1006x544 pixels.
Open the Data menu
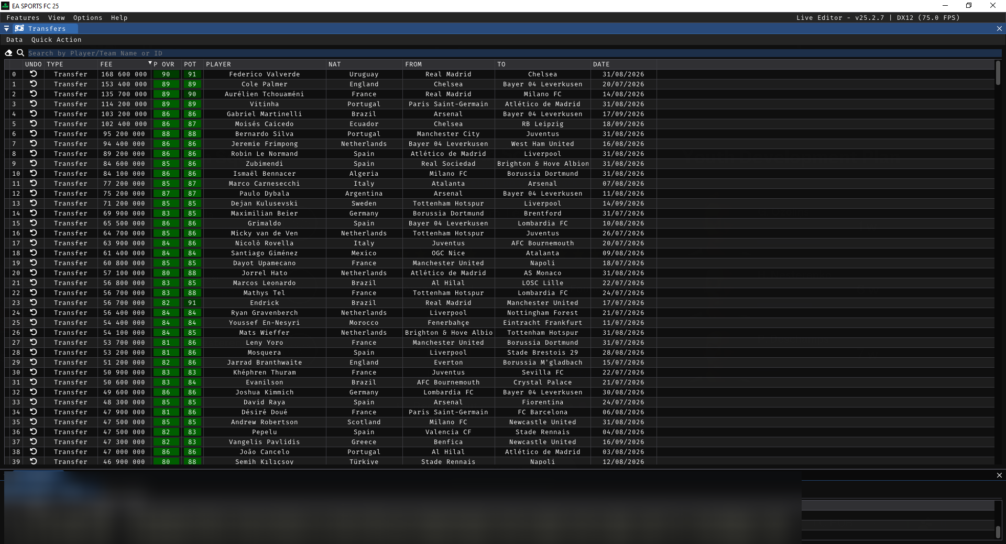14,40
